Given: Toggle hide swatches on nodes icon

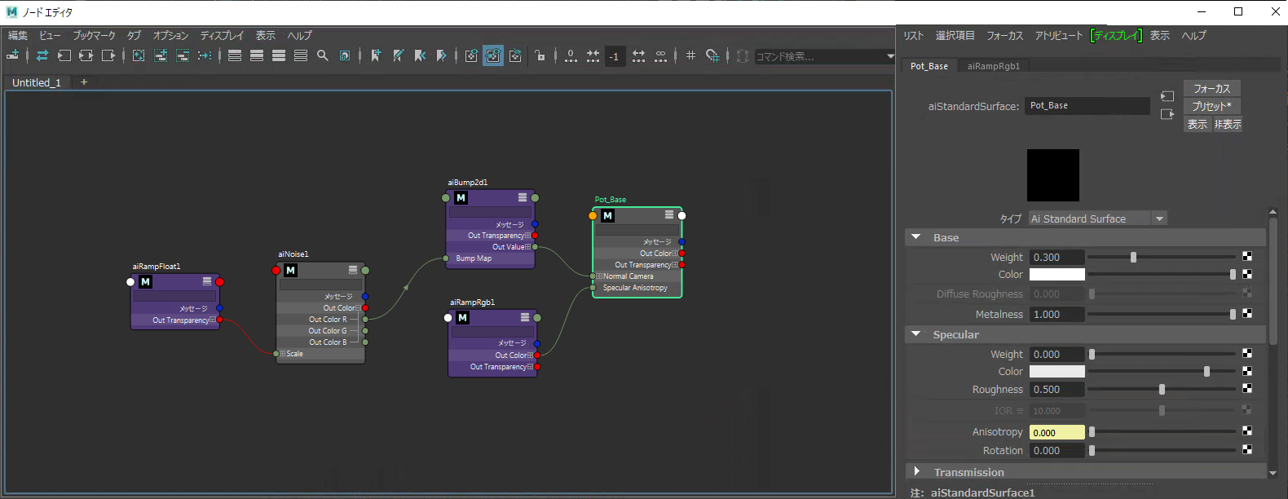Looking at the screenshot, I should (515, 55).
